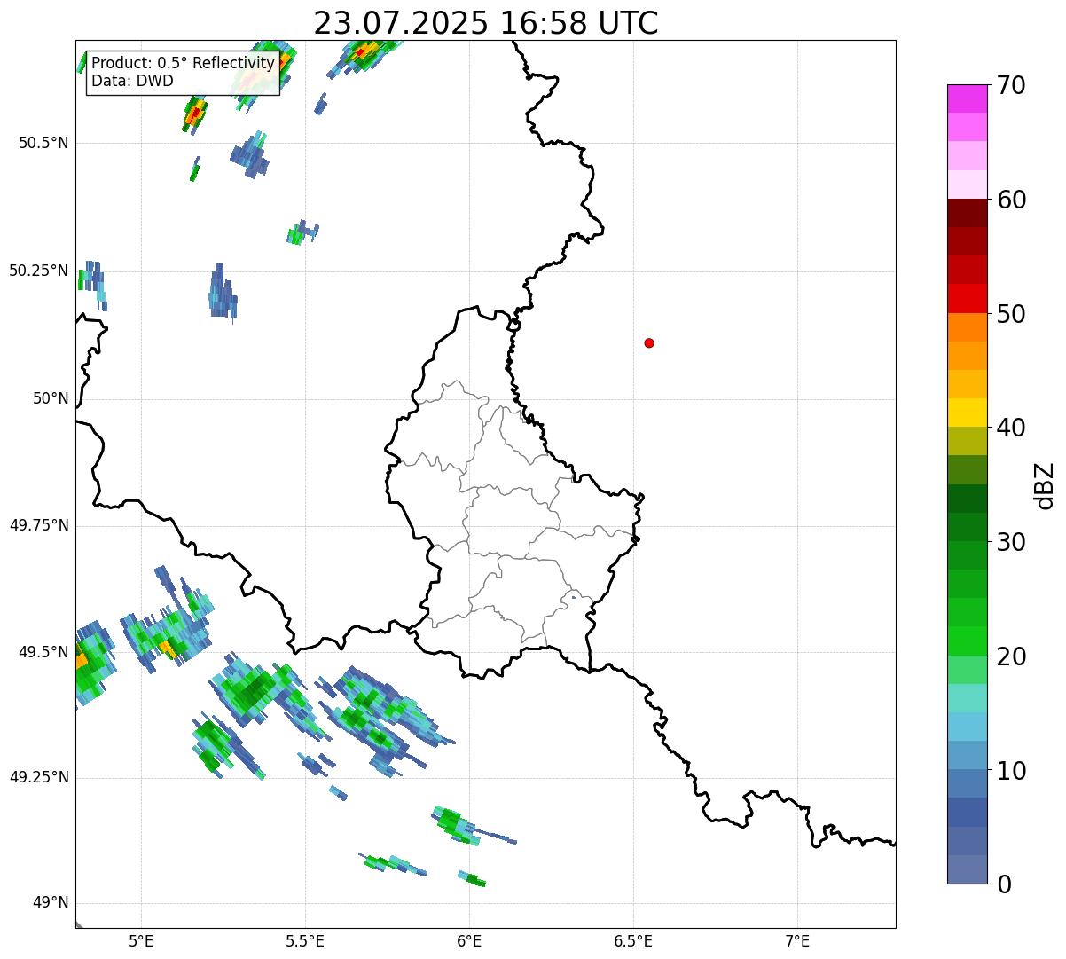Click the red station marker dot
This screenshot has width=1066, height=959.
(649, 342)
